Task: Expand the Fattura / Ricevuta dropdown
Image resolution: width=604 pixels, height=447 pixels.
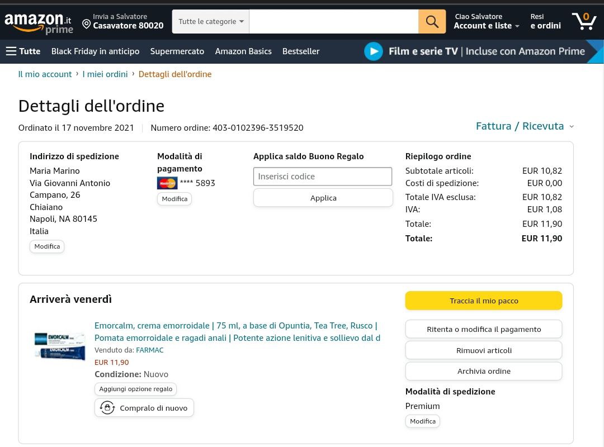Action: pyautogui.click(x=525, y=126)
